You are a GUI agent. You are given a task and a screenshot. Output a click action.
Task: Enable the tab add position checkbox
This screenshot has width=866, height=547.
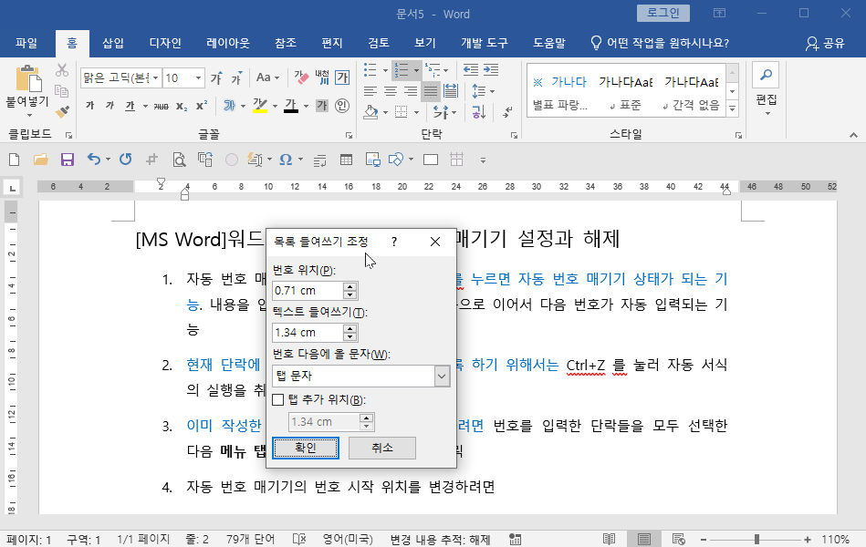(x=278, y=399)
